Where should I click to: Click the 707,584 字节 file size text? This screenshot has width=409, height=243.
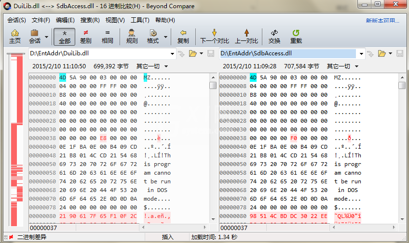pos(301,66)
